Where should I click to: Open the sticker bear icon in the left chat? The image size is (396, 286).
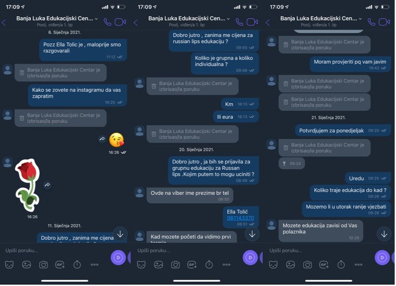point(9,265)
